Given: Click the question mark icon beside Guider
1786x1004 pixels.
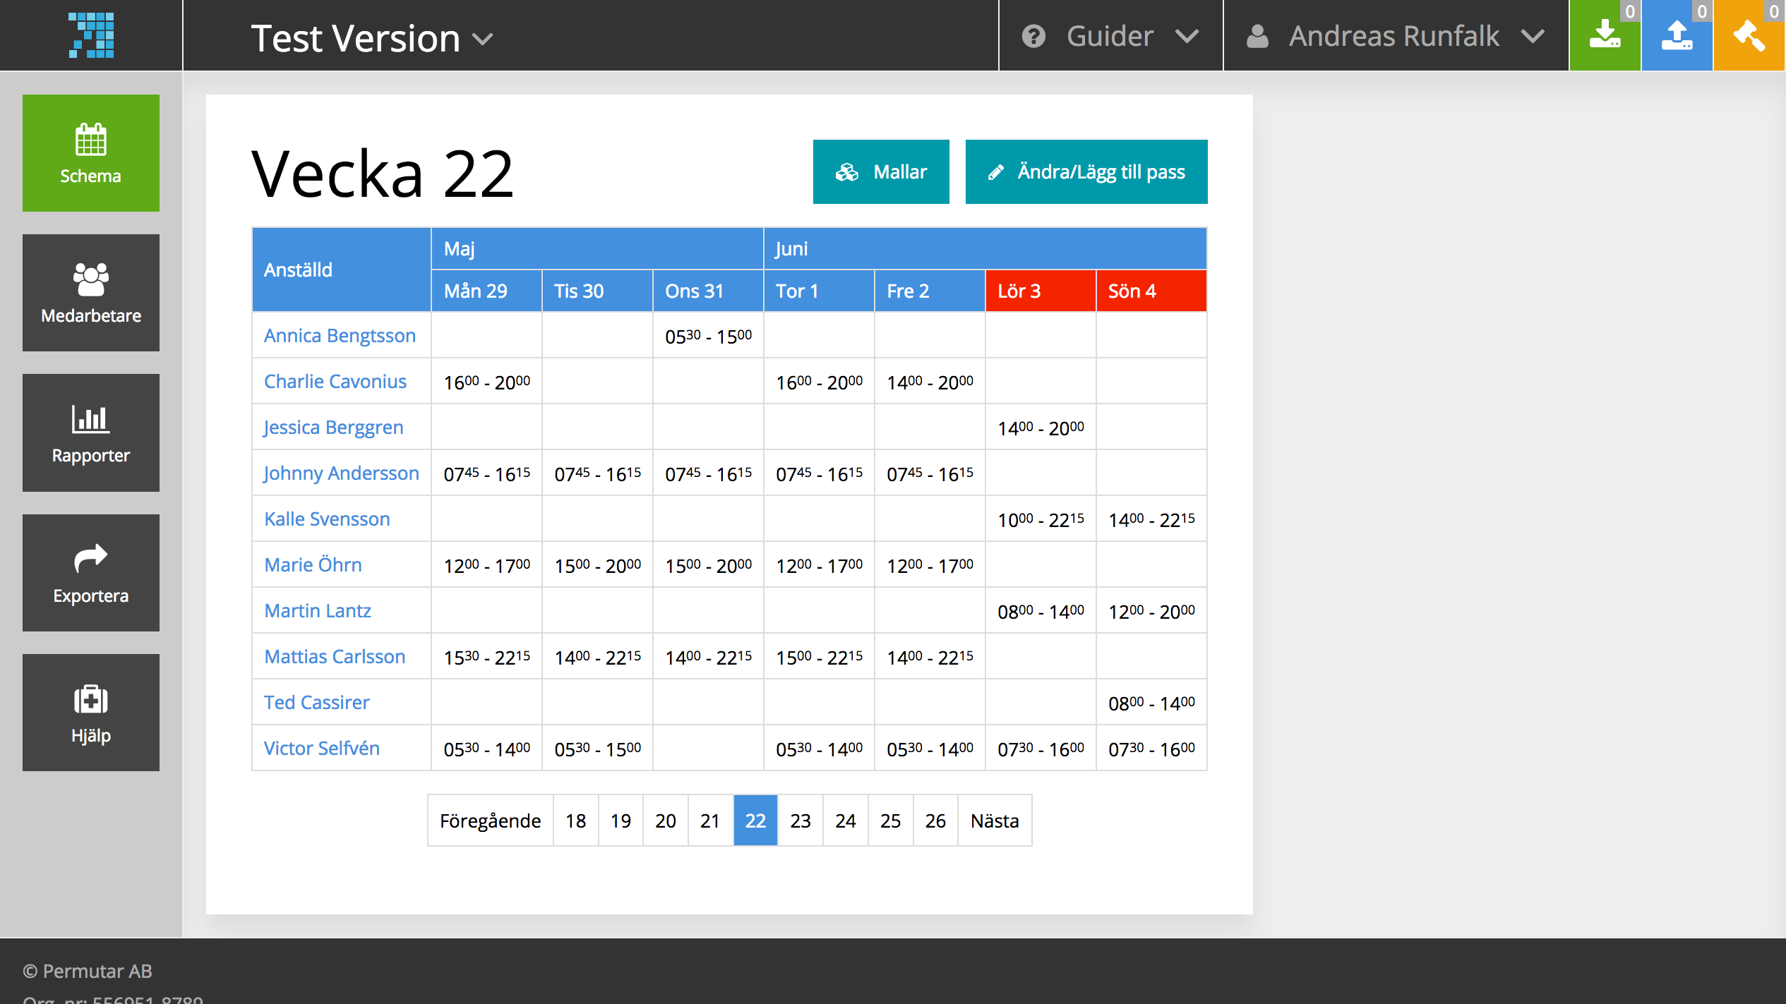Looking at the screenshot, I should click(1033, 36).
